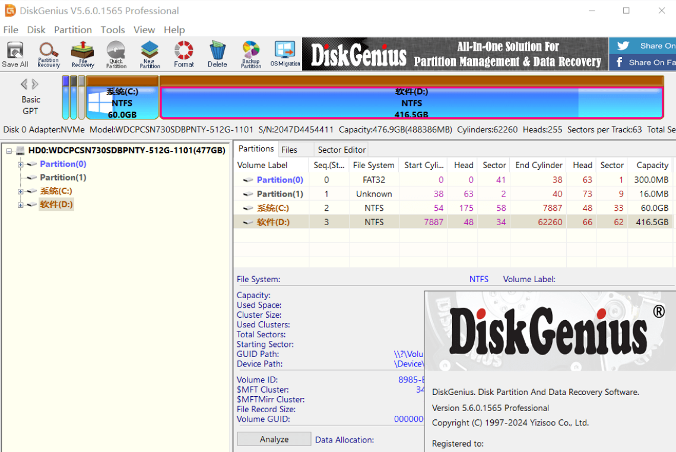Expand 系统(C:) node in the tree
The height and width of the screenshot is (452, 676).
(20, 191)
